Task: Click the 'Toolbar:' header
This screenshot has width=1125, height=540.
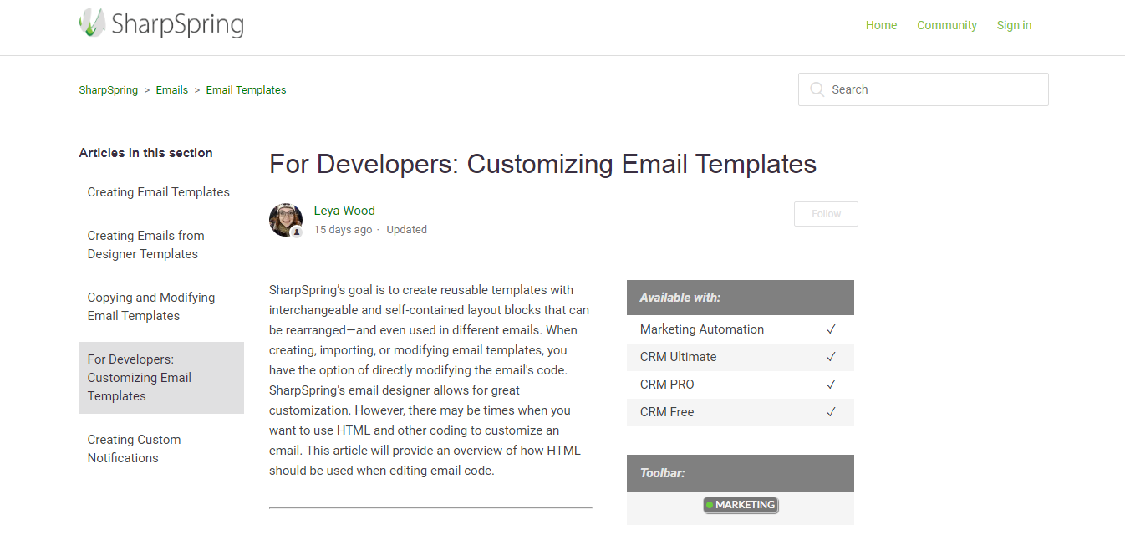Action: pos(741,473)
